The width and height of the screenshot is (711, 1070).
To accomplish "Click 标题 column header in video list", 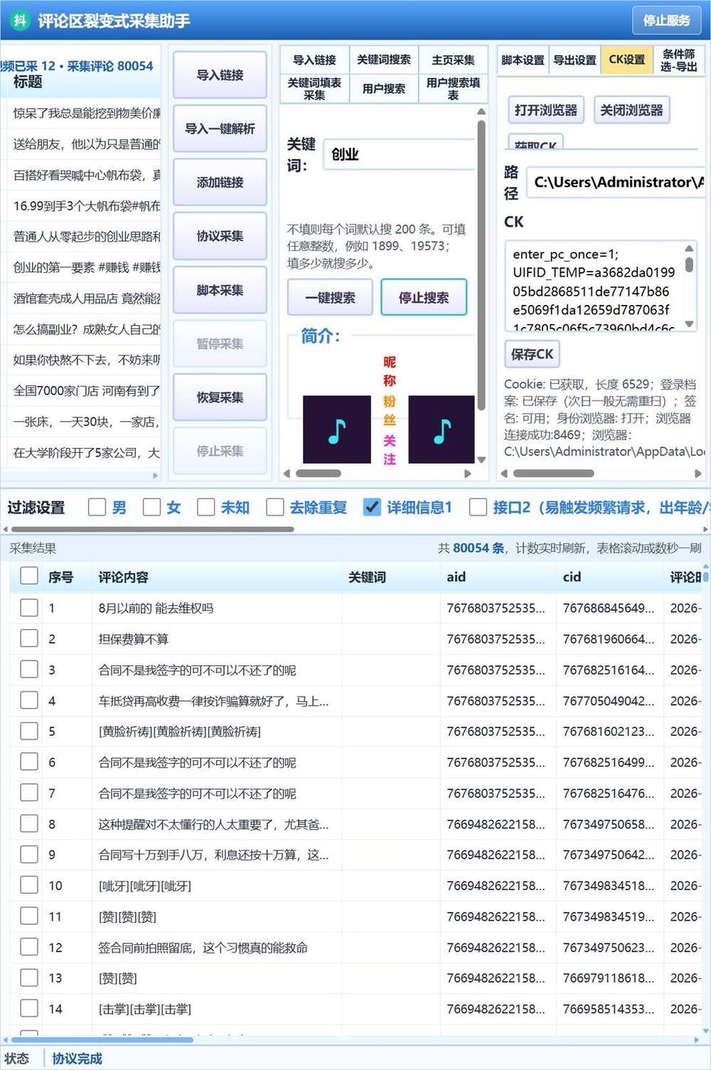I will point(28,82).
